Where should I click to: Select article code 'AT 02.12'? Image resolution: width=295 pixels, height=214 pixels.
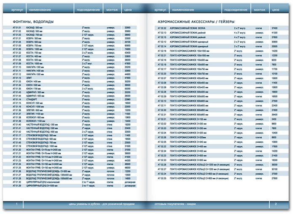(x=162, y=42)
